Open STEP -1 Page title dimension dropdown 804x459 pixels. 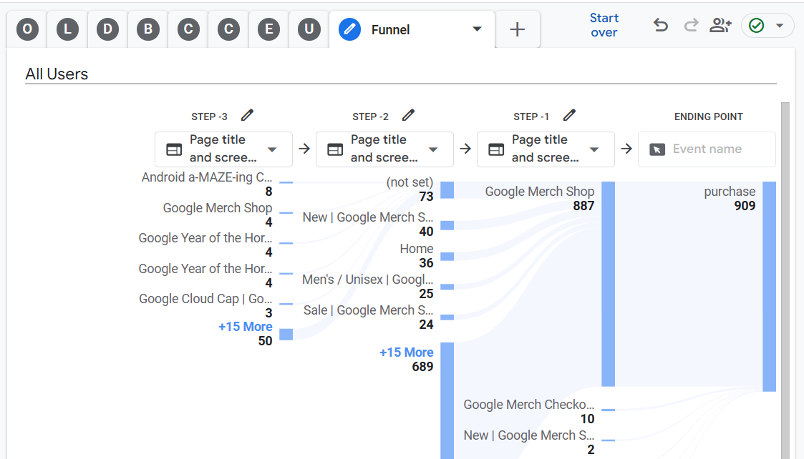tap(546, 149)
